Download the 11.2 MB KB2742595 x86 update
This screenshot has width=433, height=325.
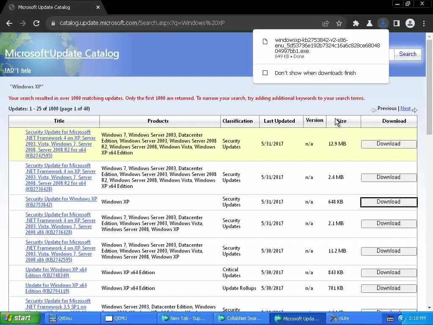(x=389, y=251)
